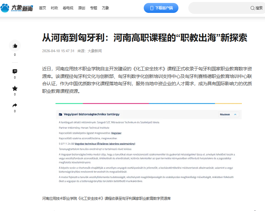Open the 原创 original content tab

point(82,8)
